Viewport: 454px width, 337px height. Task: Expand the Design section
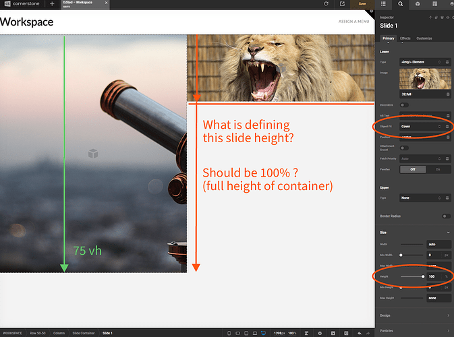pyautogui.click(x=414, y=315)
